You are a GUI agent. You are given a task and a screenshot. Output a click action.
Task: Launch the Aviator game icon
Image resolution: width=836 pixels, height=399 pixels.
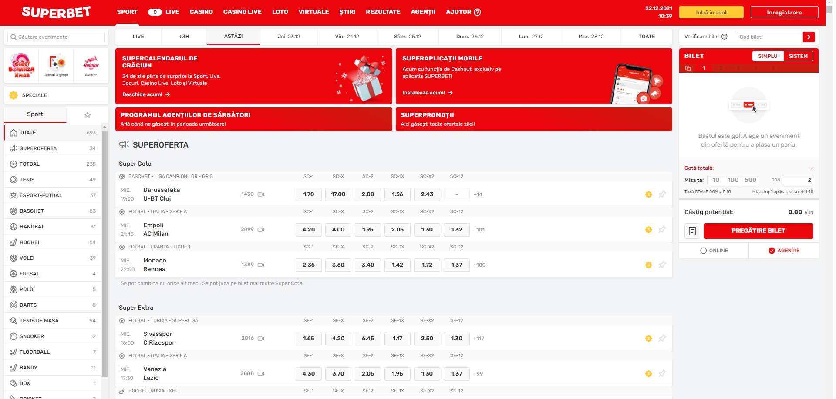[x=91, y=66]
